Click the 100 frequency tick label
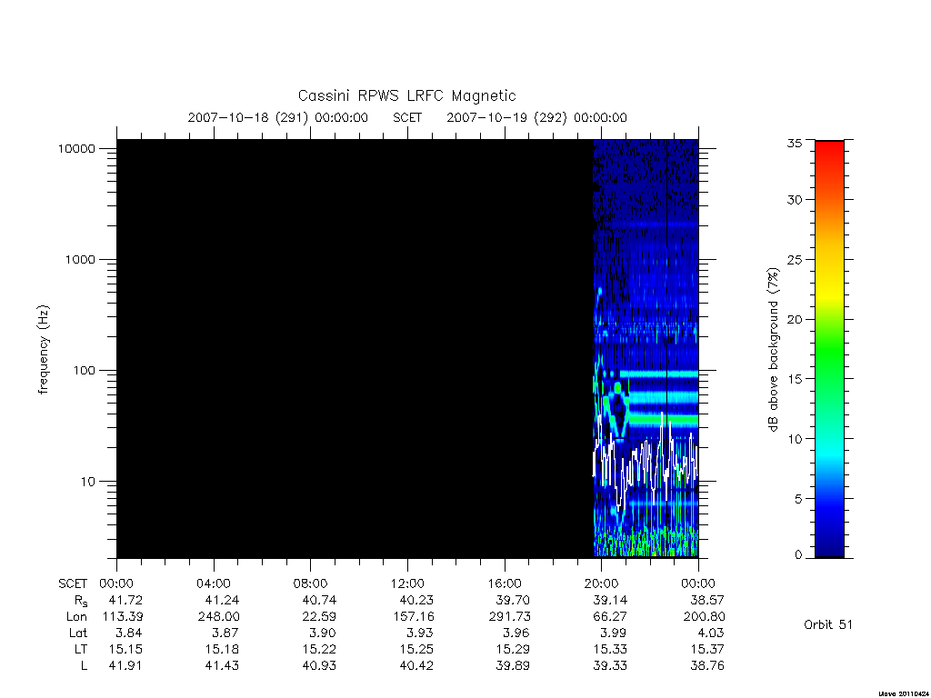 click(x=84, y=371)
